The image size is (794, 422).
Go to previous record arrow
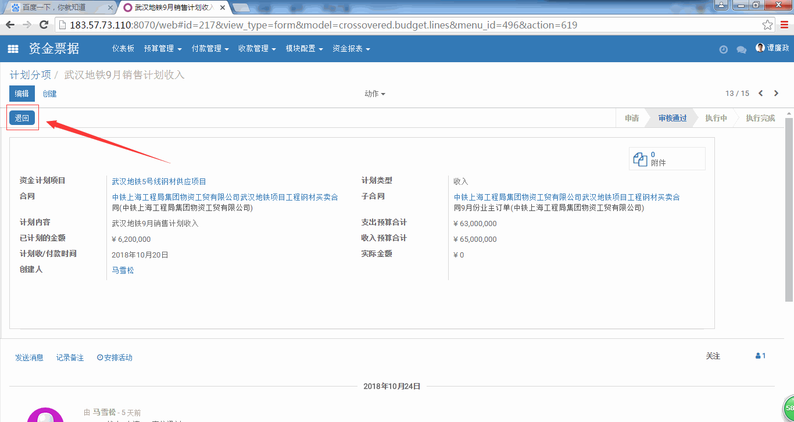pos(761,93)
